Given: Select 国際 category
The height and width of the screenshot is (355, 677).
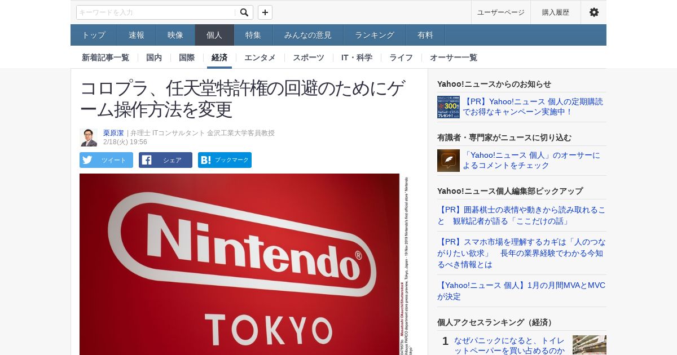Looking at the screenshot, I should [x=187, y=57].
